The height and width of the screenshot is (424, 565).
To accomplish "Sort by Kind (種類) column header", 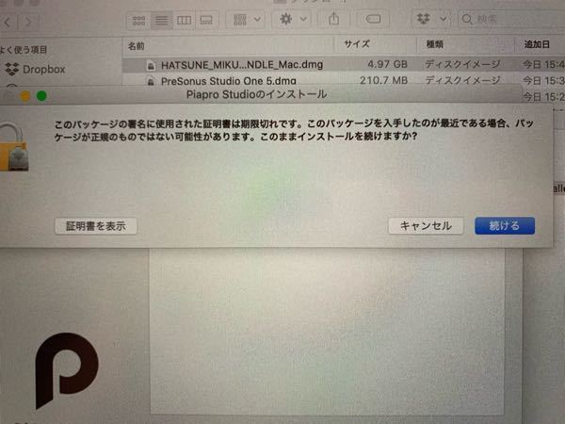I will (434, 44).
